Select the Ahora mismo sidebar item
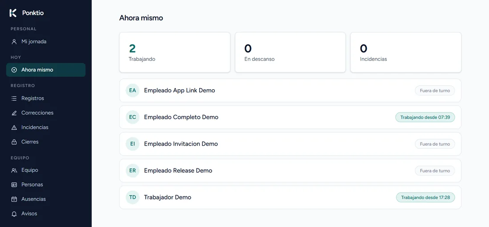 (46, 70)
